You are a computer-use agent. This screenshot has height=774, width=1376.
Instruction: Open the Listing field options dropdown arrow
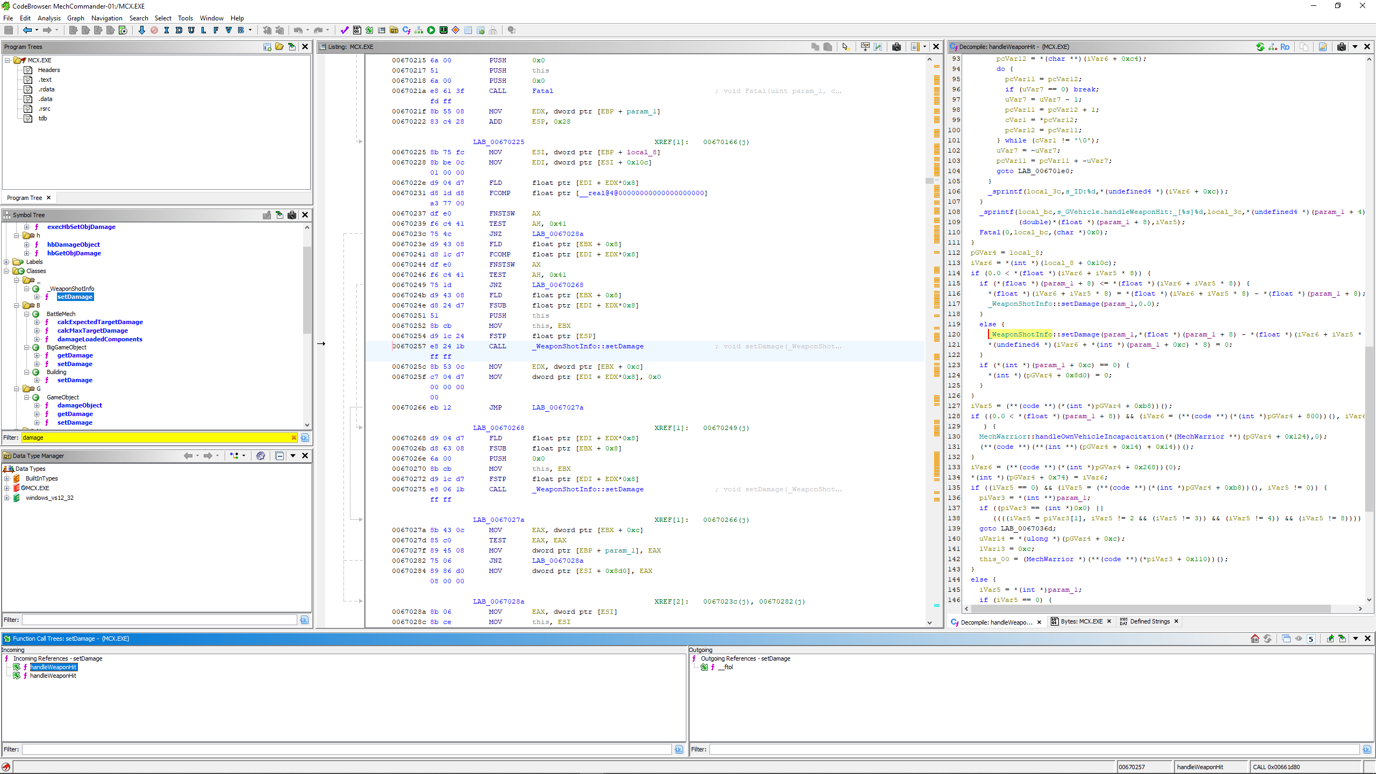[924, 47]
